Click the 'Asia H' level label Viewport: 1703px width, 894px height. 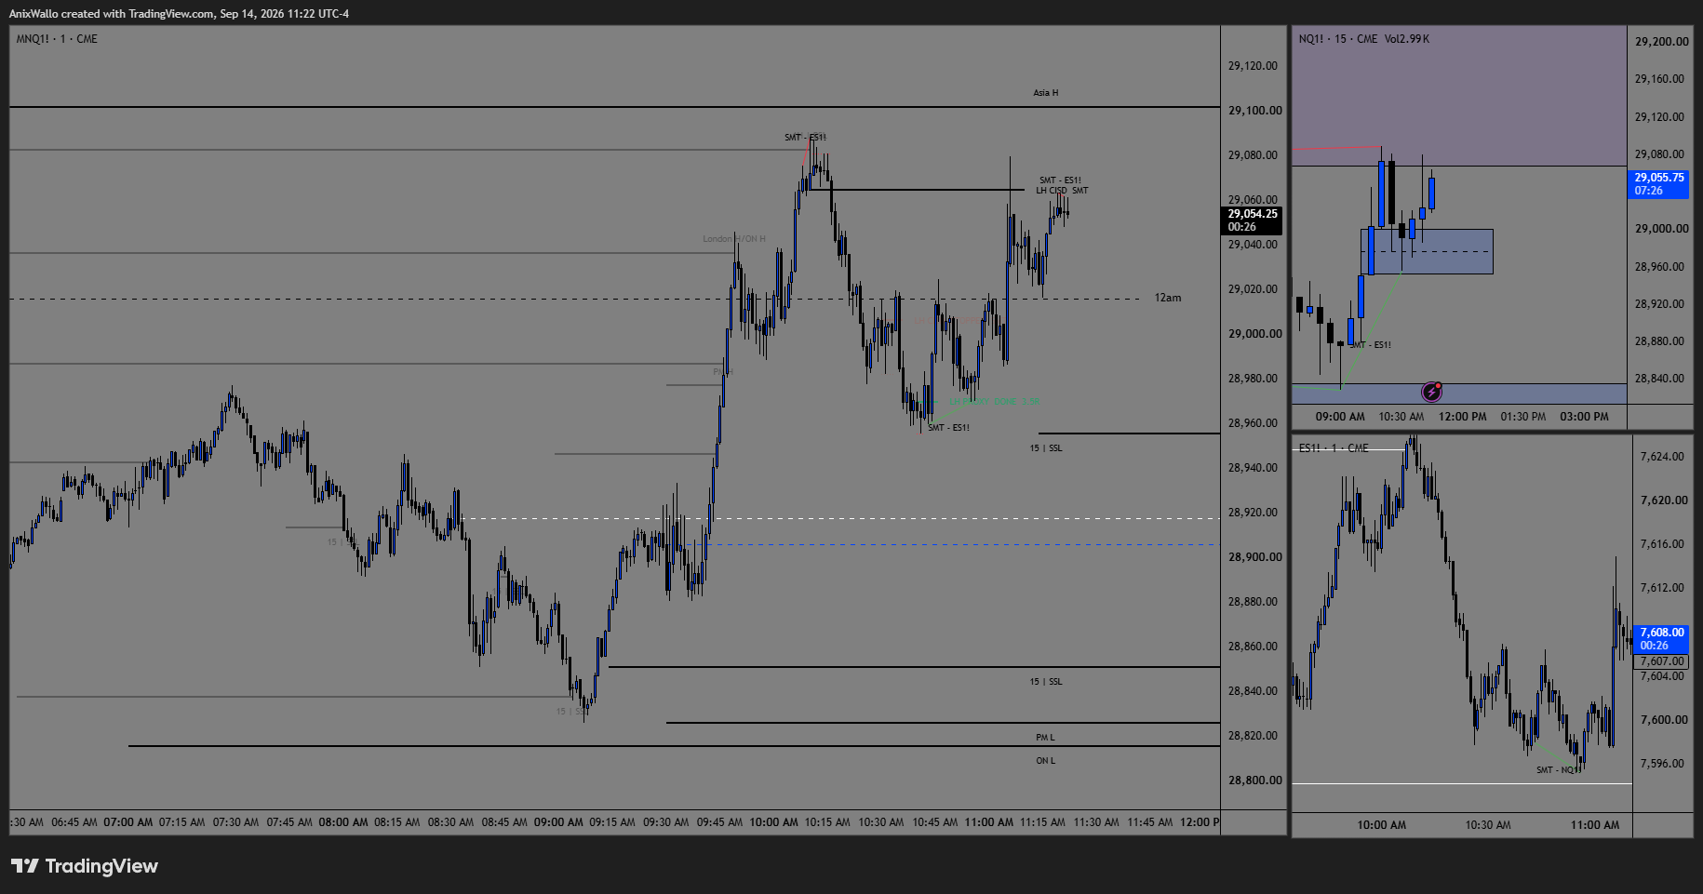pyautogui.click(x=1045, y=93)
